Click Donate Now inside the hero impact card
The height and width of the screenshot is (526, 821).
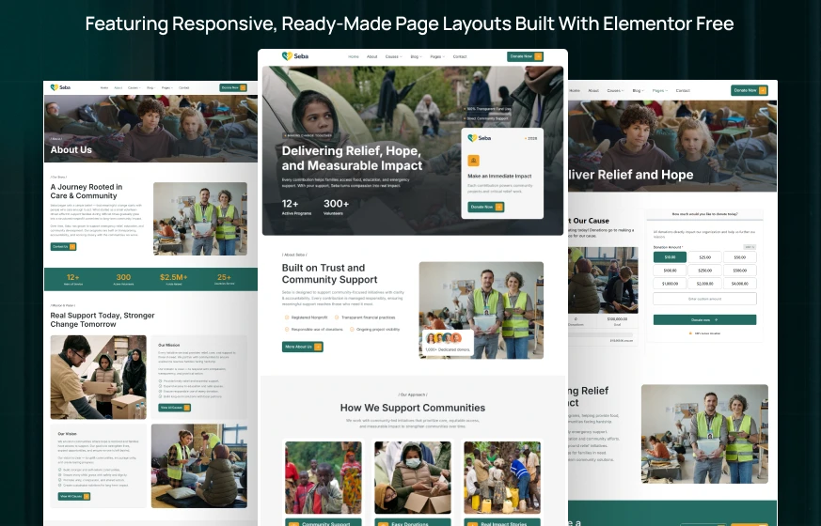pyautogui.click(x=486, y=207)
